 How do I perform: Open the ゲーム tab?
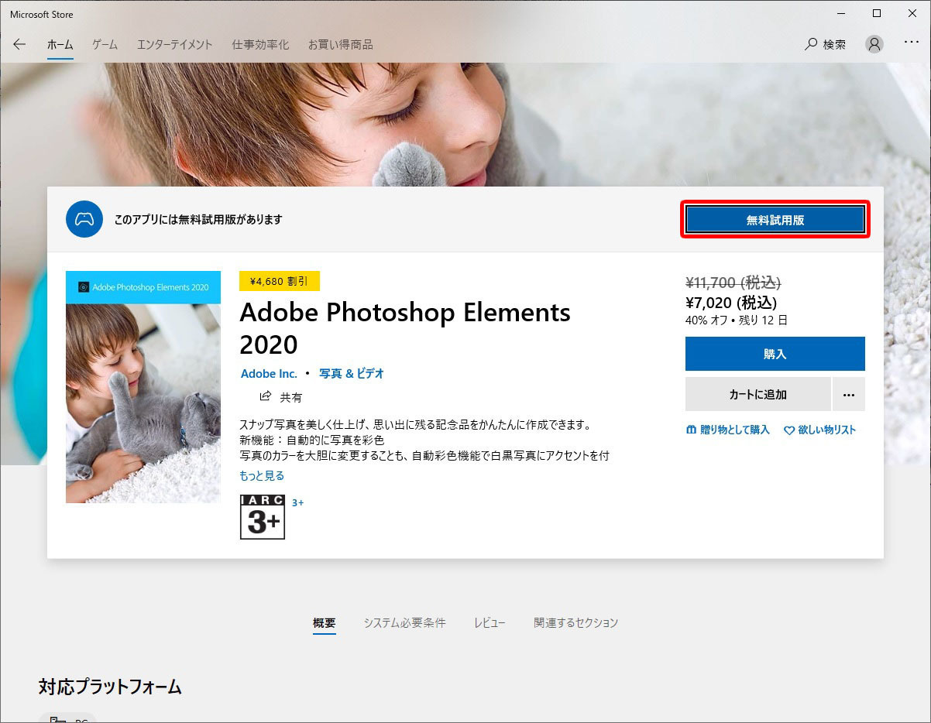click(x=105, y=44)
